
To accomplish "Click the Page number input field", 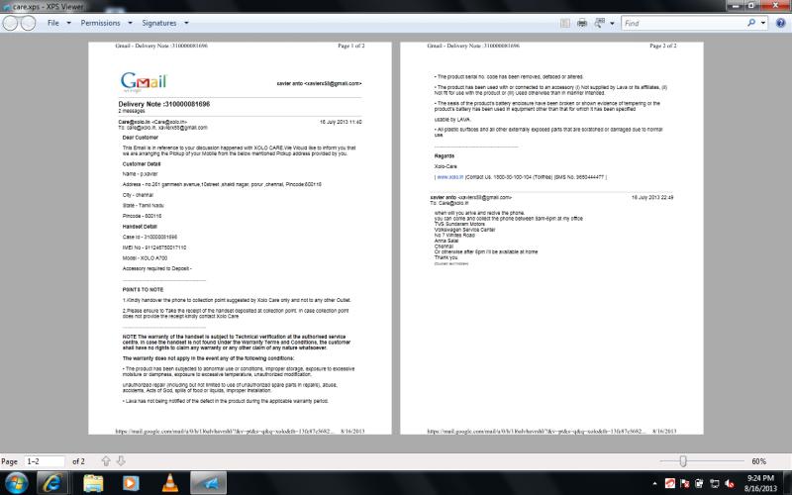I will (45, 461).
